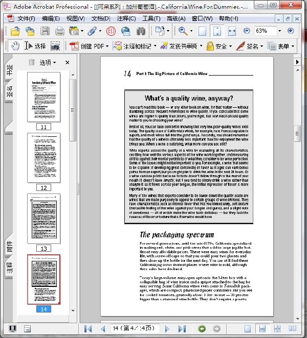Open the Options (选项) dropdown in pages panel

pyautogui.click(x=48, y=62)
